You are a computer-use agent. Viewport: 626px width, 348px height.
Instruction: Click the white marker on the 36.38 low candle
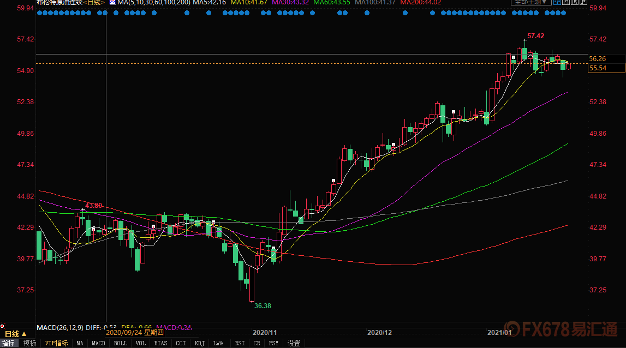pos(252,301)
